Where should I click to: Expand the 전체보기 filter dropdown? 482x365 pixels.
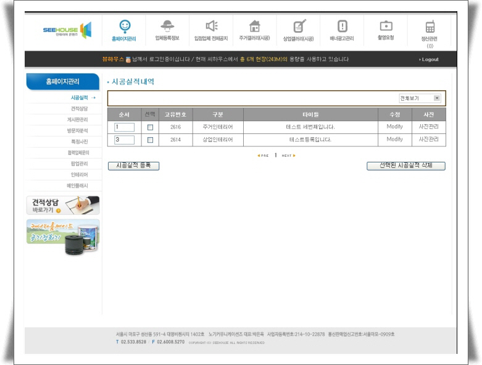pyautogui.click(x=437, y=98)
